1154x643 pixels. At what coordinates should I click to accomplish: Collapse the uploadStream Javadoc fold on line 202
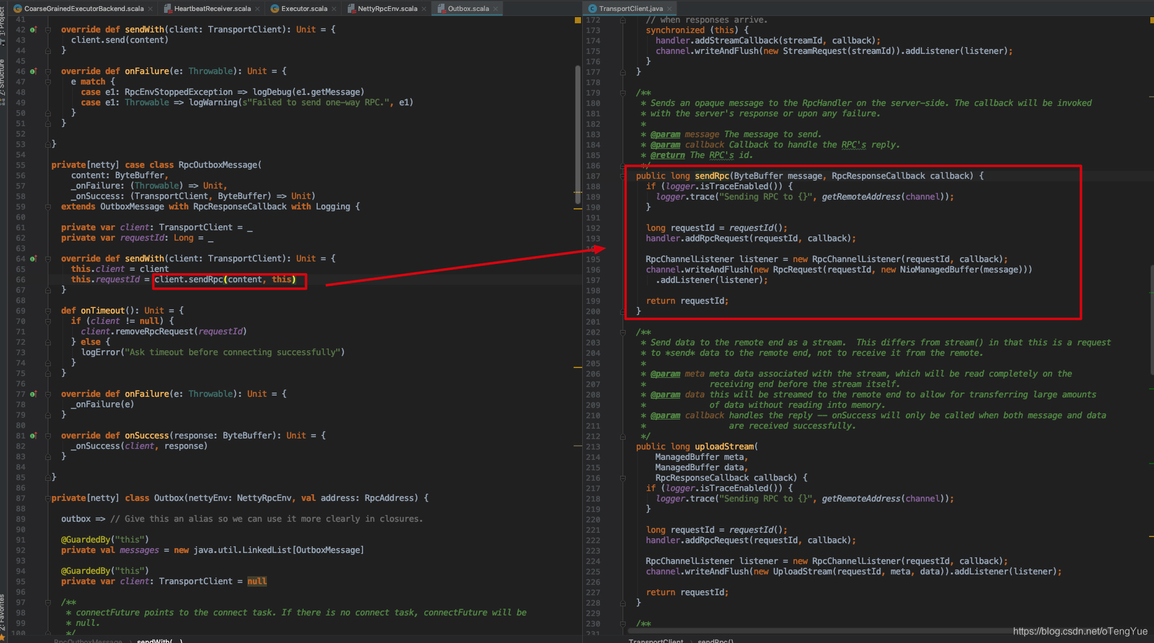[x=623, y=332]
